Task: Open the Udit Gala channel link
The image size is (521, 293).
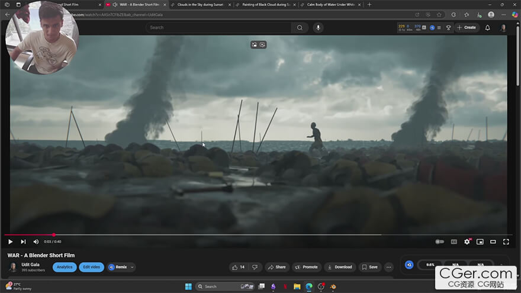Action: pyautogui.click(x=30, y=265)
